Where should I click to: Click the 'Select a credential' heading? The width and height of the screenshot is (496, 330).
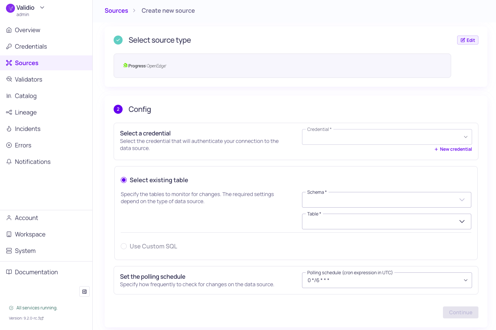(145, 133)
